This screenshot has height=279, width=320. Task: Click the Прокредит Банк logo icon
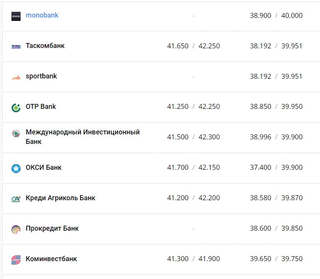click(x=16, y=230)
